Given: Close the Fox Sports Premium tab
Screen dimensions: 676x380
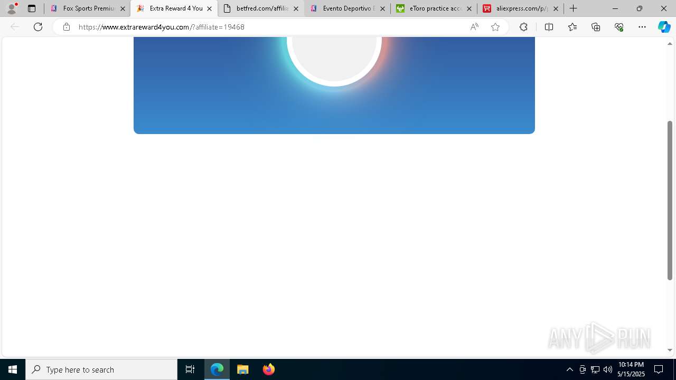Looking at the screenshot, I should (123, 9).
